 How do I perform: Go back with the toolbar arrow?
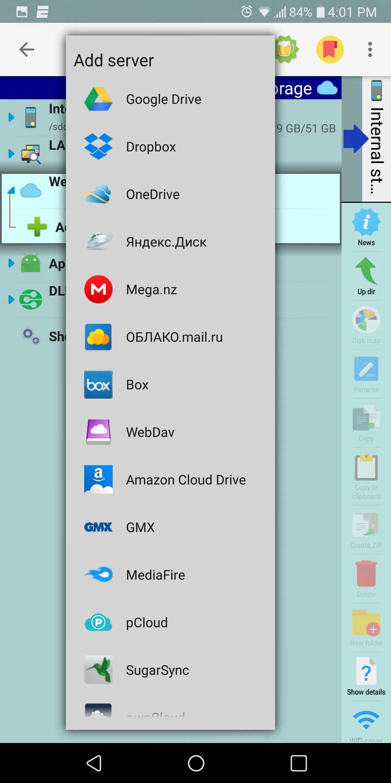27,49
